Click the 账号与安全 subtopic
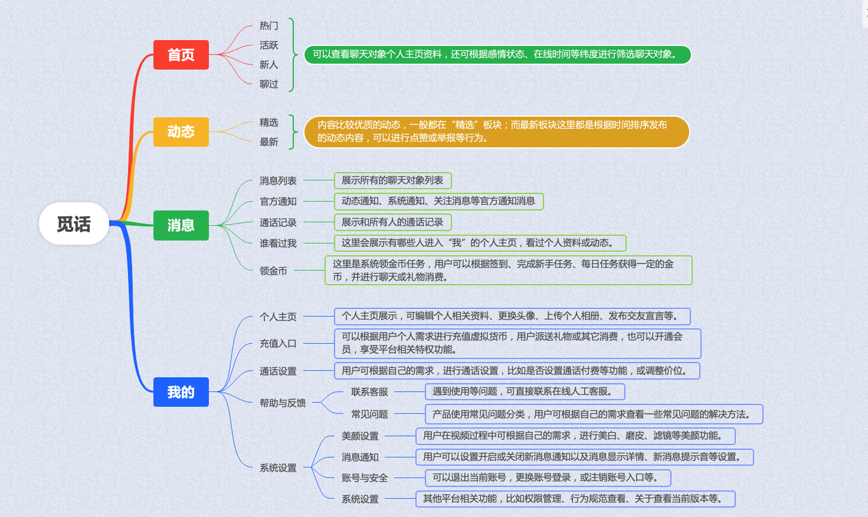 point(365,478)
